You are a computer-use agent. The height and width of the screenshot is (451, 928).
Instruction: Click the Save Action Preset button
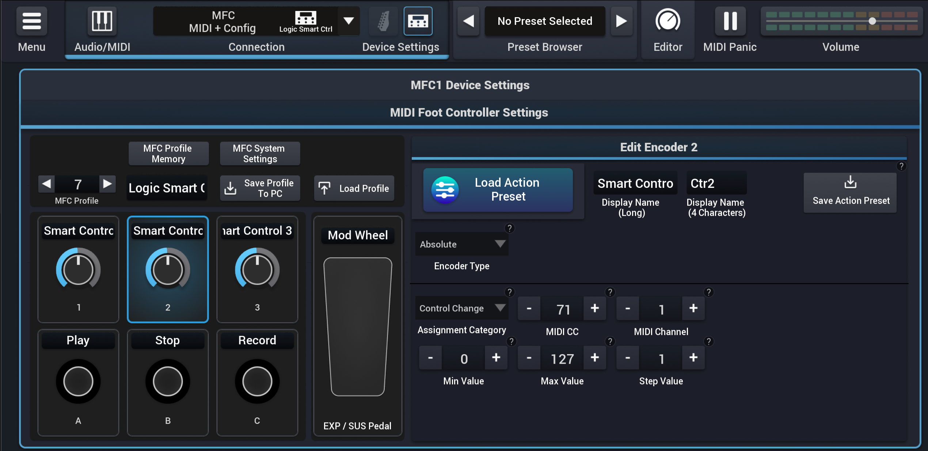point(850,193)
